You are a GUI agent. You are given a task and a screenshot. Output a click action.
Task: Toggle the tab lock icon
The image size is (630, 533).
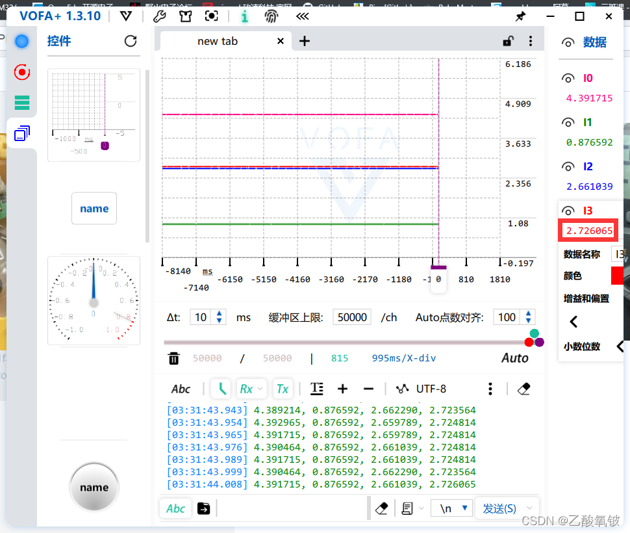click(x=509, y=41)
